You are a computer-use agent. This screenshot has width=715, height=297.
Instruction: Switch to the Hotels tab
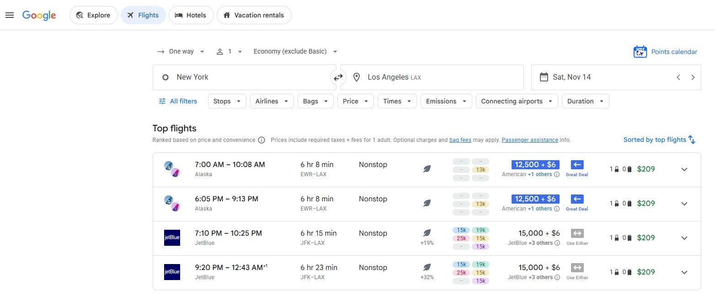(191, 15)
